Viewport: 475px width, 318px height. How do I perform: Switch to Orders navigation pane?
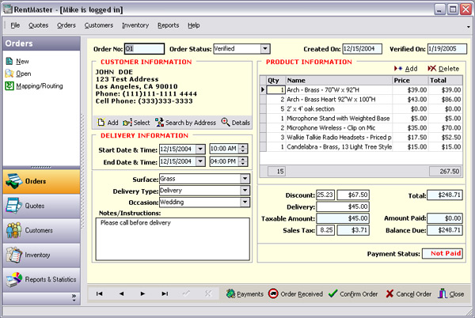pyautogui.click(x=41, y=181)
